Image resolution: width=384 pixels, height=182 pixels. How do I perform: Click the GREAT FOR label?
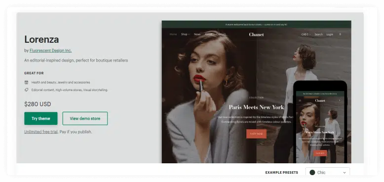34,73
